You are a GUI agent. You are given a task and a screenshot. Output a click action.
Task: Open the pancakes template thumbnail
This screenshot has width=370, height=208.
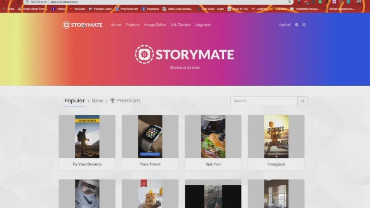(x=150, y=194)
